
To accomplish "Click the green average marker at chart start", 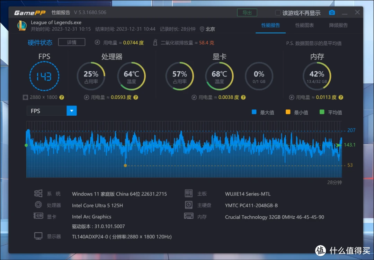I will tap(26, 145).
